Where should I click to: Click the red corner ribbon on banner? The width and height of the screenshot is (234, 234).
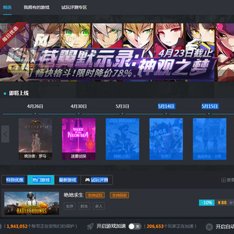tap(11, 34)
